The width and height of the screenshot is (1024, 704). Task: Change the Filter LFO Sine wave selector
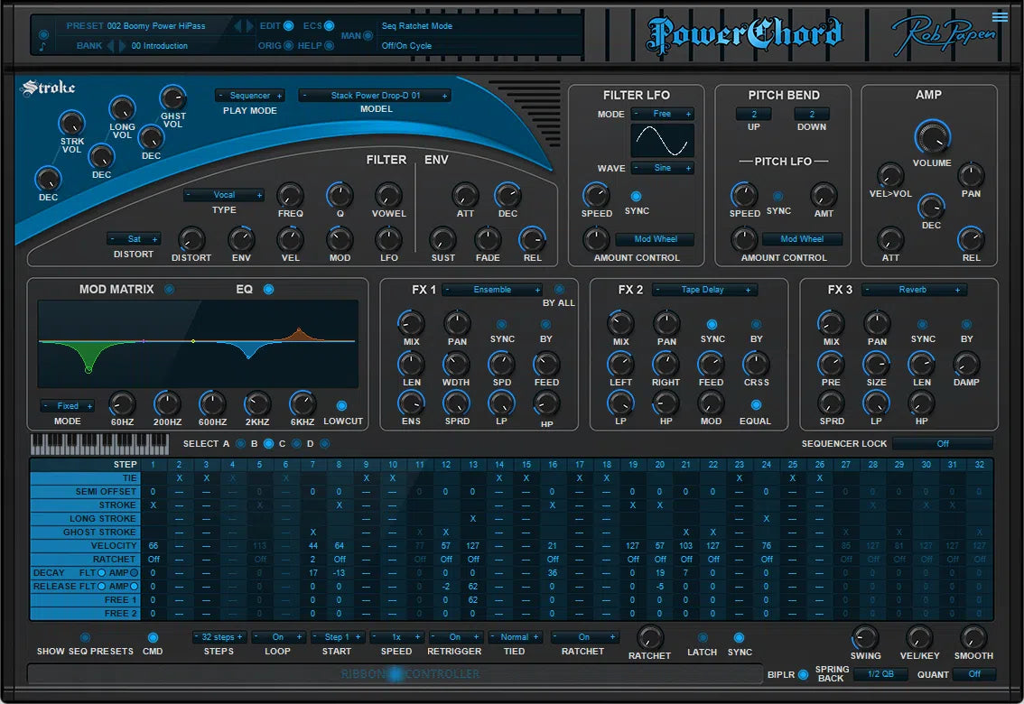(663, 168)
